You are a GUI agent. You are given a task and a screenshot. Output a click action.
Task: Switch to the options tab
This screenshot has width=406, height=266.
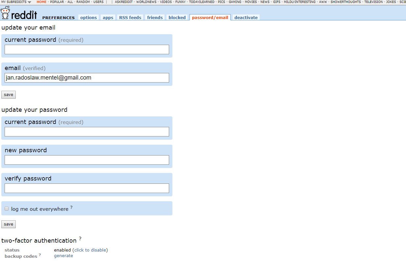click(89, 17)
